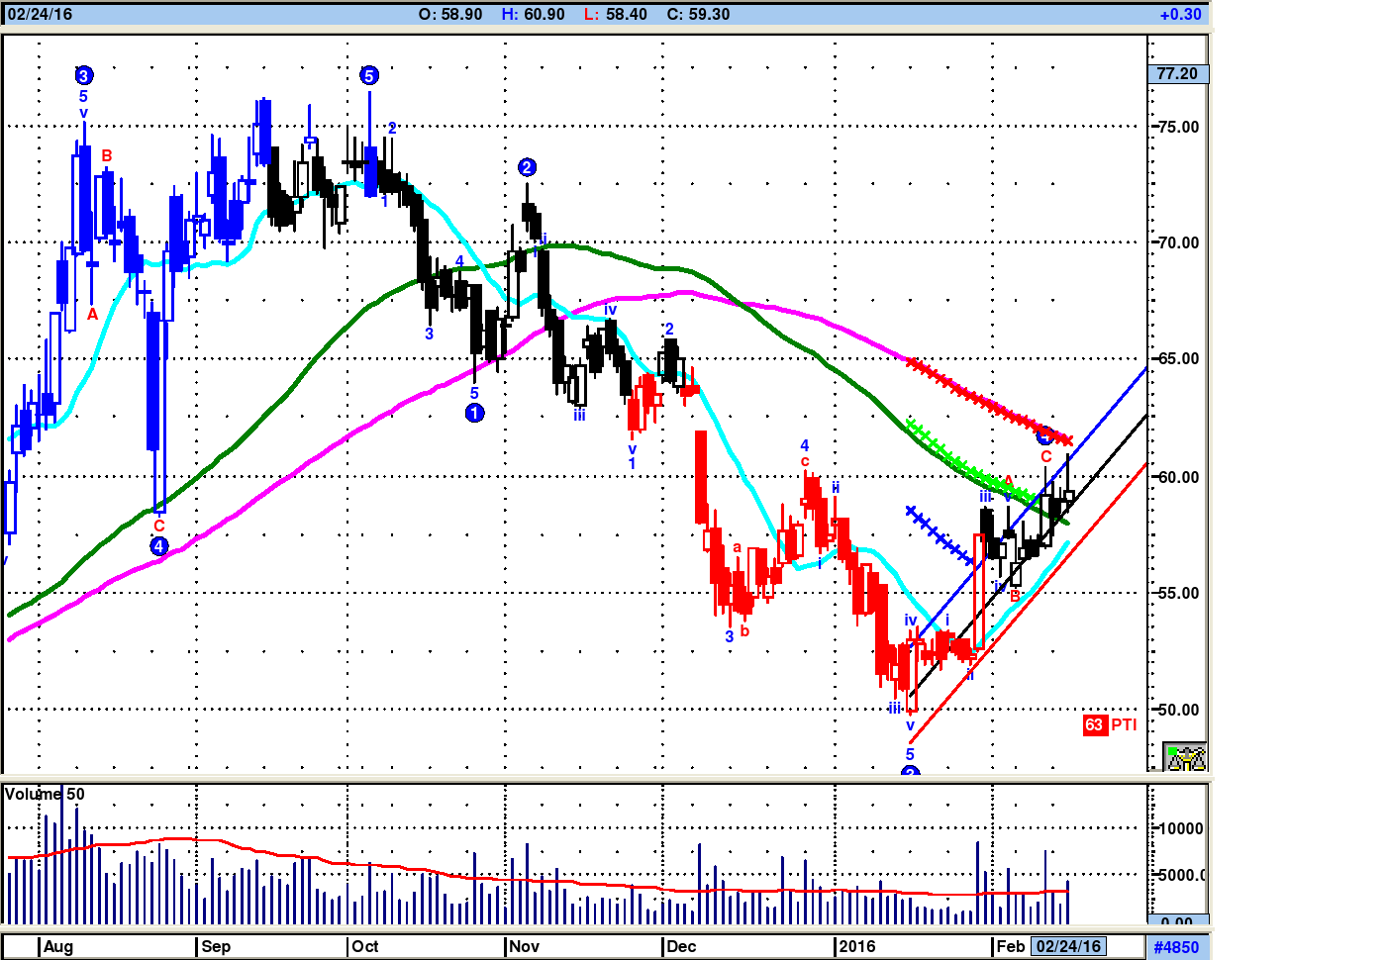Select the circled 3 wave marker above August
The image size is (1386, 960).
[x=84, y=75]
